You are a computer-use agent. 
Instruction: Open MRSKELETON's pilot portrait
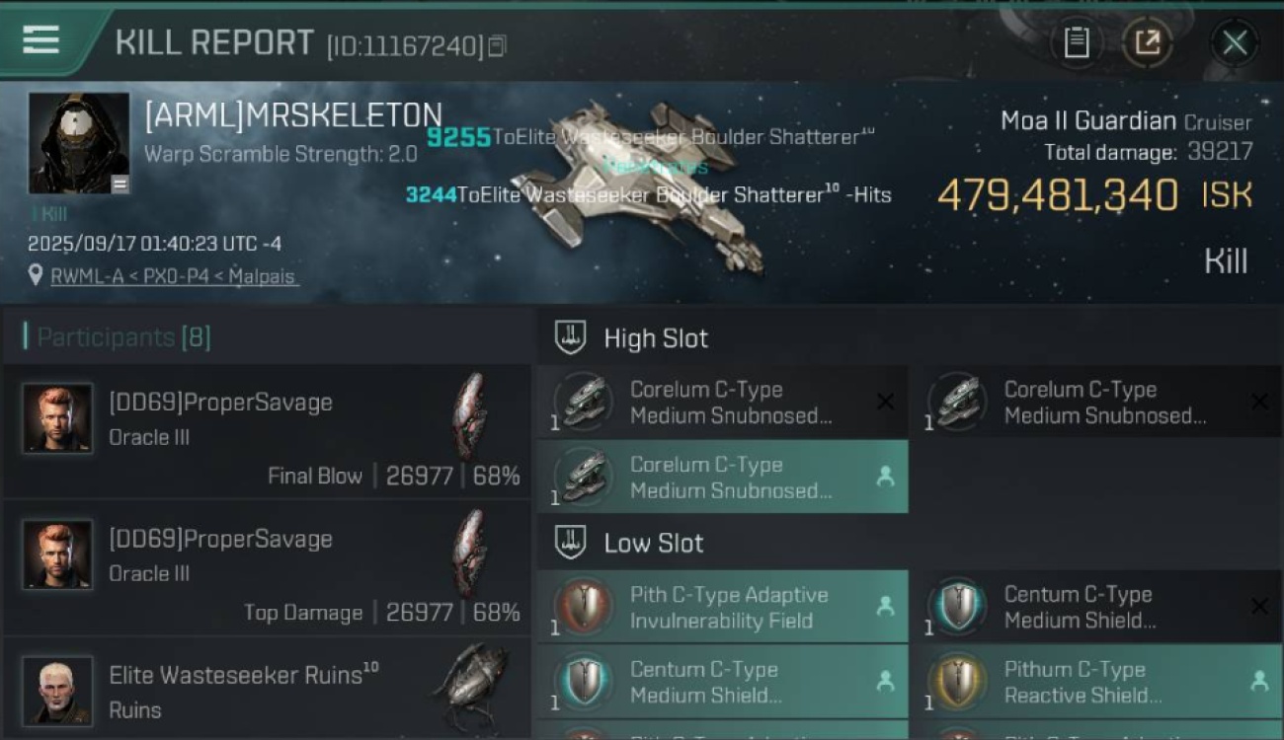pos(79,143)
